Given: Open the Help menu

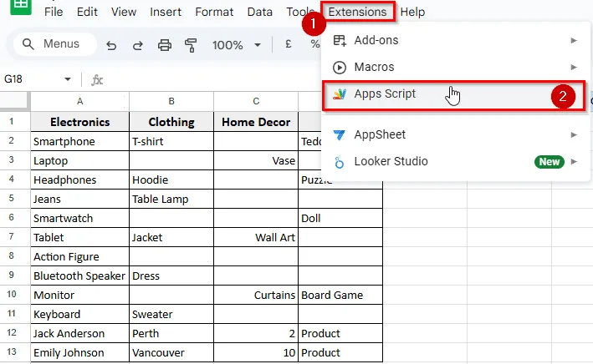Looking at the screenshot, I should (x=412, y=12).
